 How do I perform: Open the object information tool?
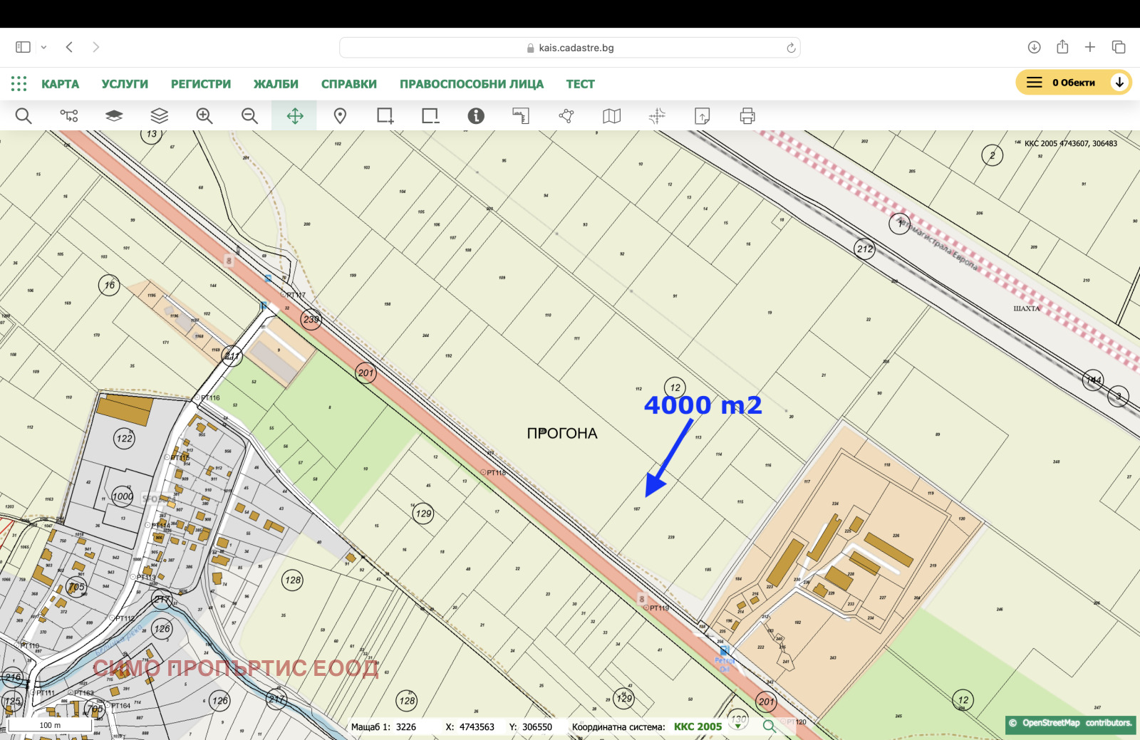coord(475,116)
